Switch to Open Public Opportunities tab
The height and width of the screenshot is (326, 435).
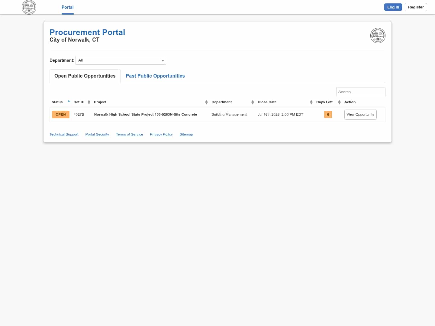pyautogui.click(x=85, y=76)
